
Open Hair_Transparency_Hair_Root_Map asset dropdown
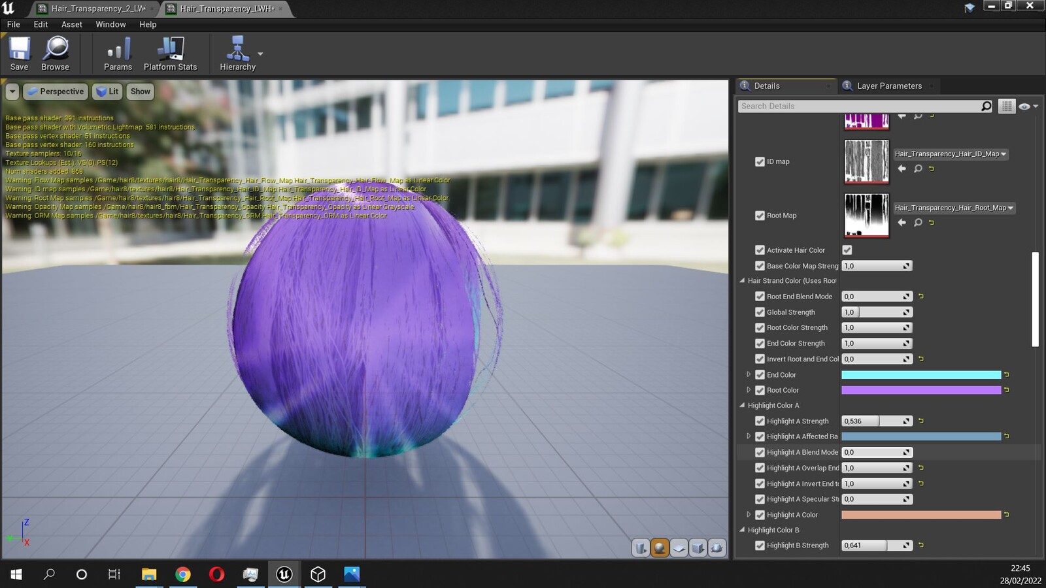[954, 208]
